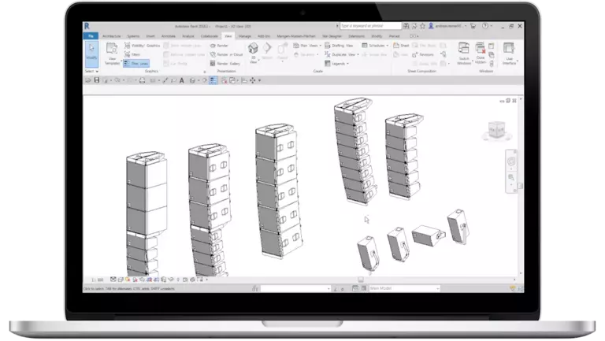Click Close Hidden windows
This screenshot has height=341, width=605.
[x=481, y=53]
